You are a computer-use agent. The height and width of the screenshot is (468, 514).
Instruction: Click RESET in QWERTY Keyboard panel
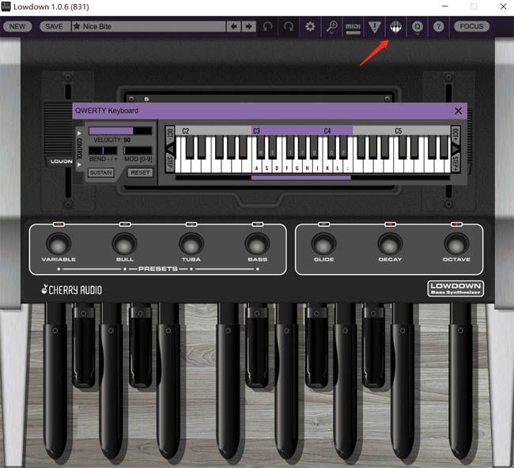[x=140, y=172]
